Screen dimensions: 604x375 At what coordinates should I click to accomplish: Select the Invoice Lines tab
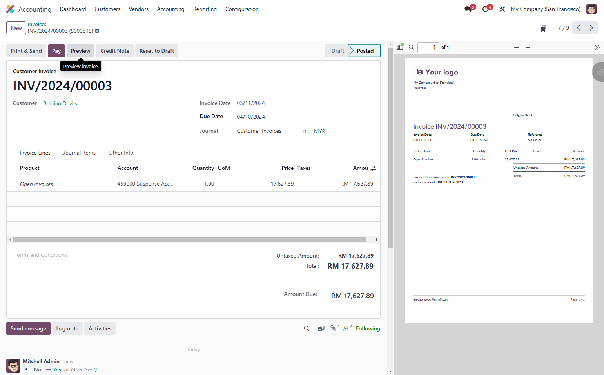(x=35, y=153)
